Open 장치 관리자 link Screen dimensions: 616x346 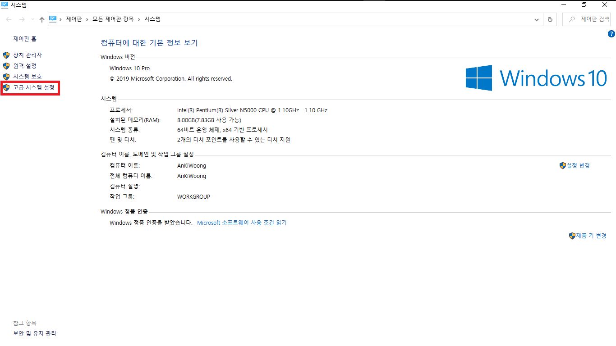pos(28,55)
